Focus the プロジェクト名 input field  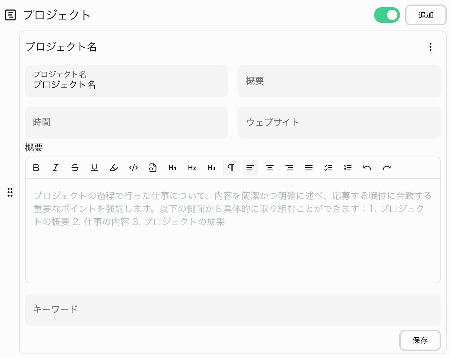[x=127, y=81]
